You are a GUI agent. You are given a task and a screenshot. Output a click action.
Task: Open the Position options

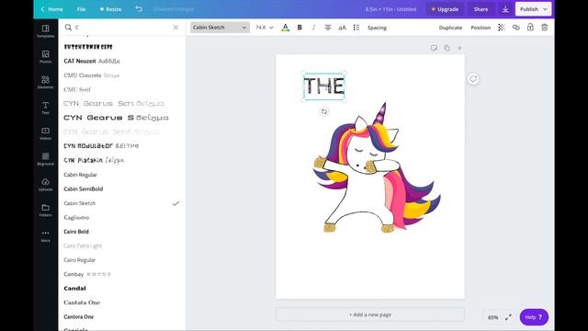(x=481, y=28)
